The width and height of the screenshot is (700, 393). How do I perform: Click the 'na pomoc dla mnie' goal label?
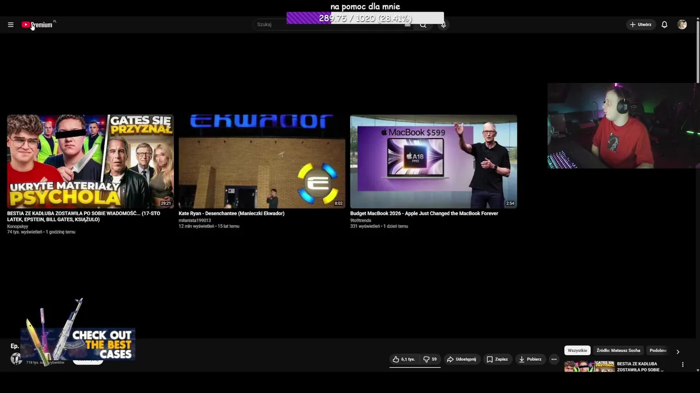click(x=365, y=7)
